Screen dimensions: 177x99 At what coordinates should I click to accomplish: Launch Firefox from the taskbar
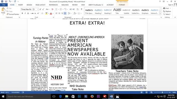[92, 97]
